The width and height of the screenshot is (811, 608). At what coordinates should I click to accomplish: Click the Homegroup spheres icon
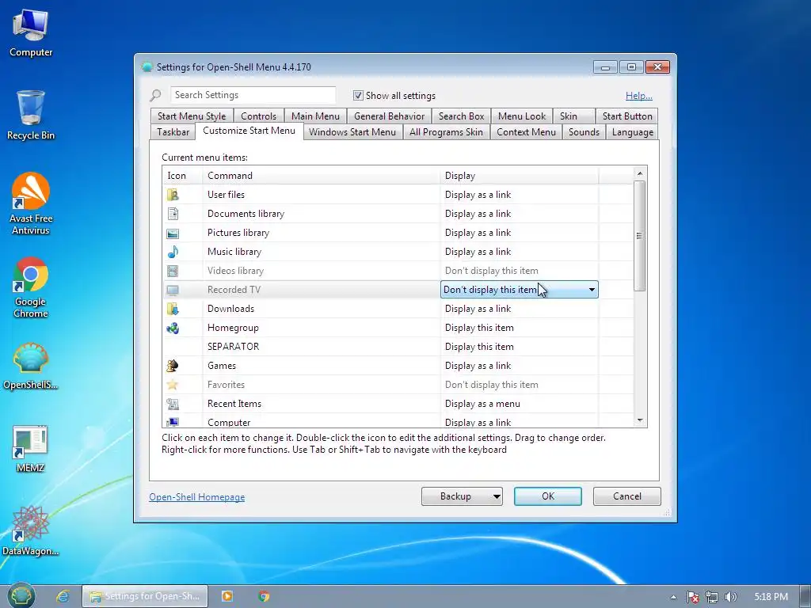[x=173, y=328]
